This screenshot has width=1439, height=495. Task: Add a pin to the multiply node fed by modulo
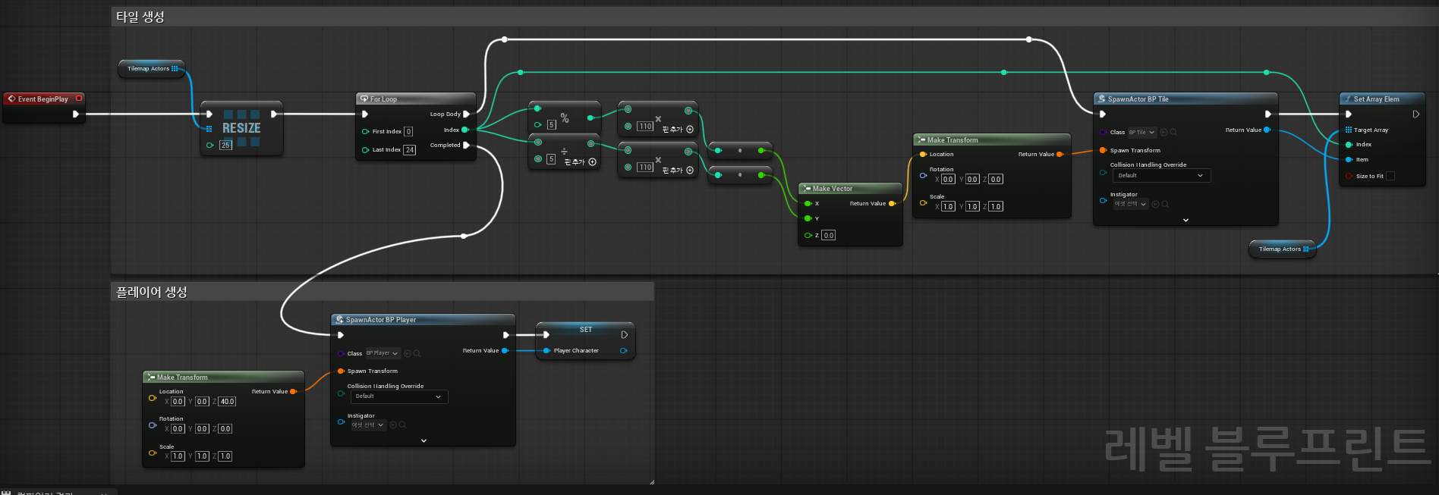click(x=690, y=129)
